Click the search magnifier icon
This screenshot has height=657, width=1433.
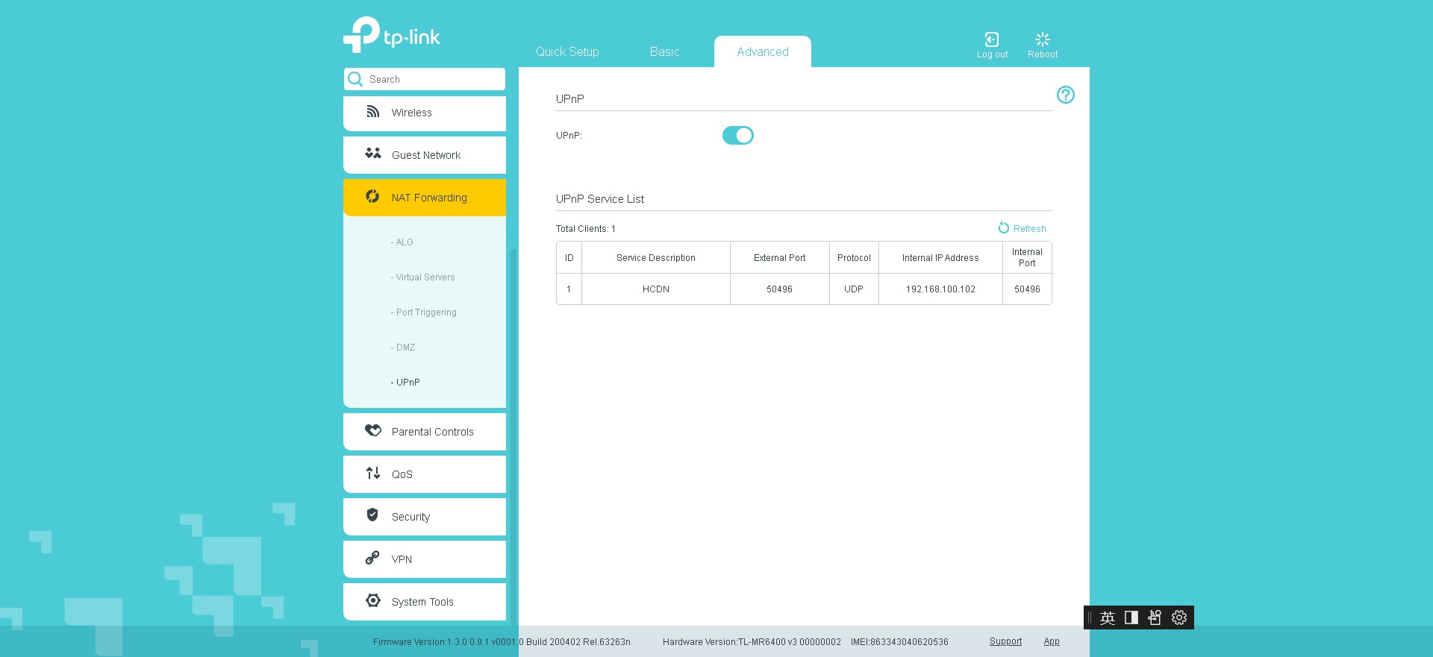point(355,79)
